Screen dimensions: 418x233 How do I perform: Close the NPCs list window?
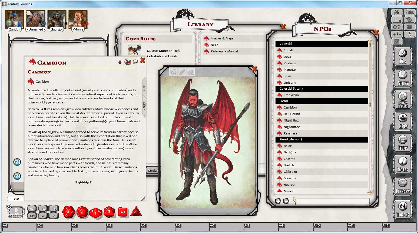tap(376, 32)
